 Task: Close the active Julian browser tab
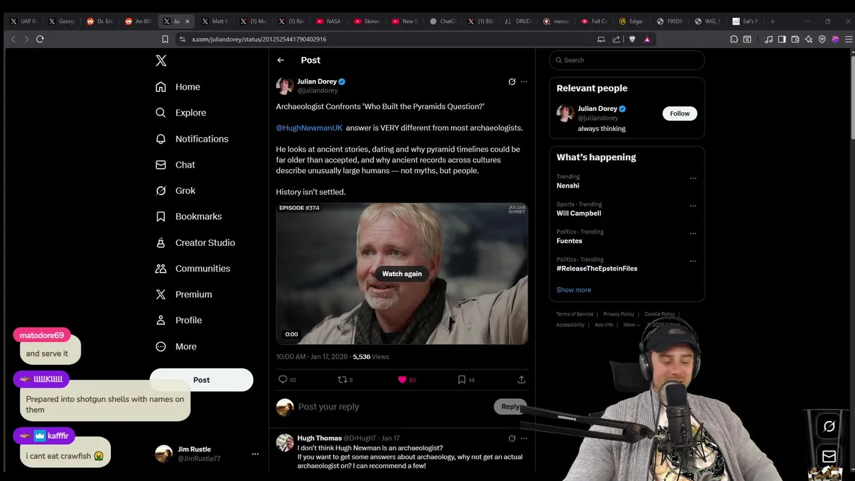click(188, 21)
